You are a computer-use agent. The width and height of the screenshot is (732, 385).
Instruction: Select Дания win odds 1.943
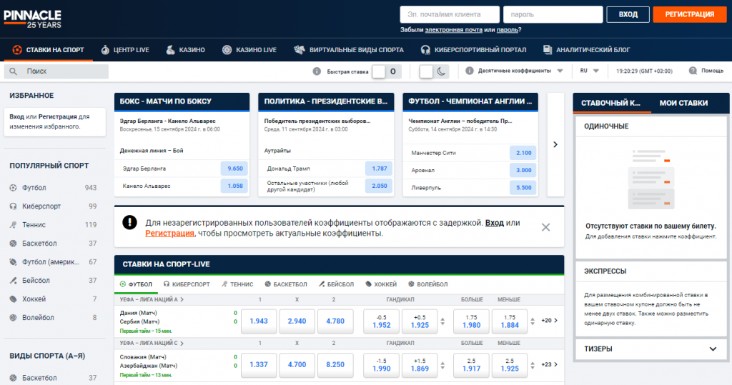pyautogui.click(x=259, y=321)
